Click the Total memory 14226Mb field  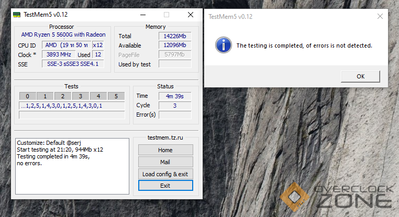click(174, 36)
